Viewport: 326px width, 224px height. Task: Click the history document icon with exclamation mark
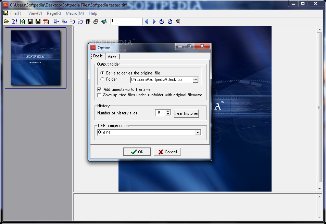(x=14, y=22)
